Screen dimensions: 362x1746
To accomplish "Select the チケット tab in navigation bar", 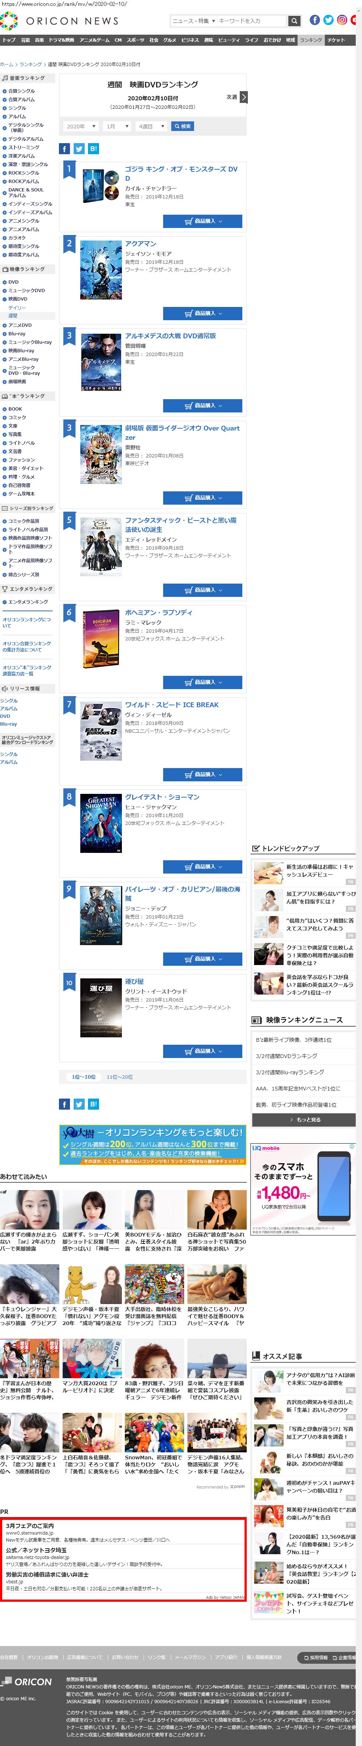I will [x=336, y=40].
